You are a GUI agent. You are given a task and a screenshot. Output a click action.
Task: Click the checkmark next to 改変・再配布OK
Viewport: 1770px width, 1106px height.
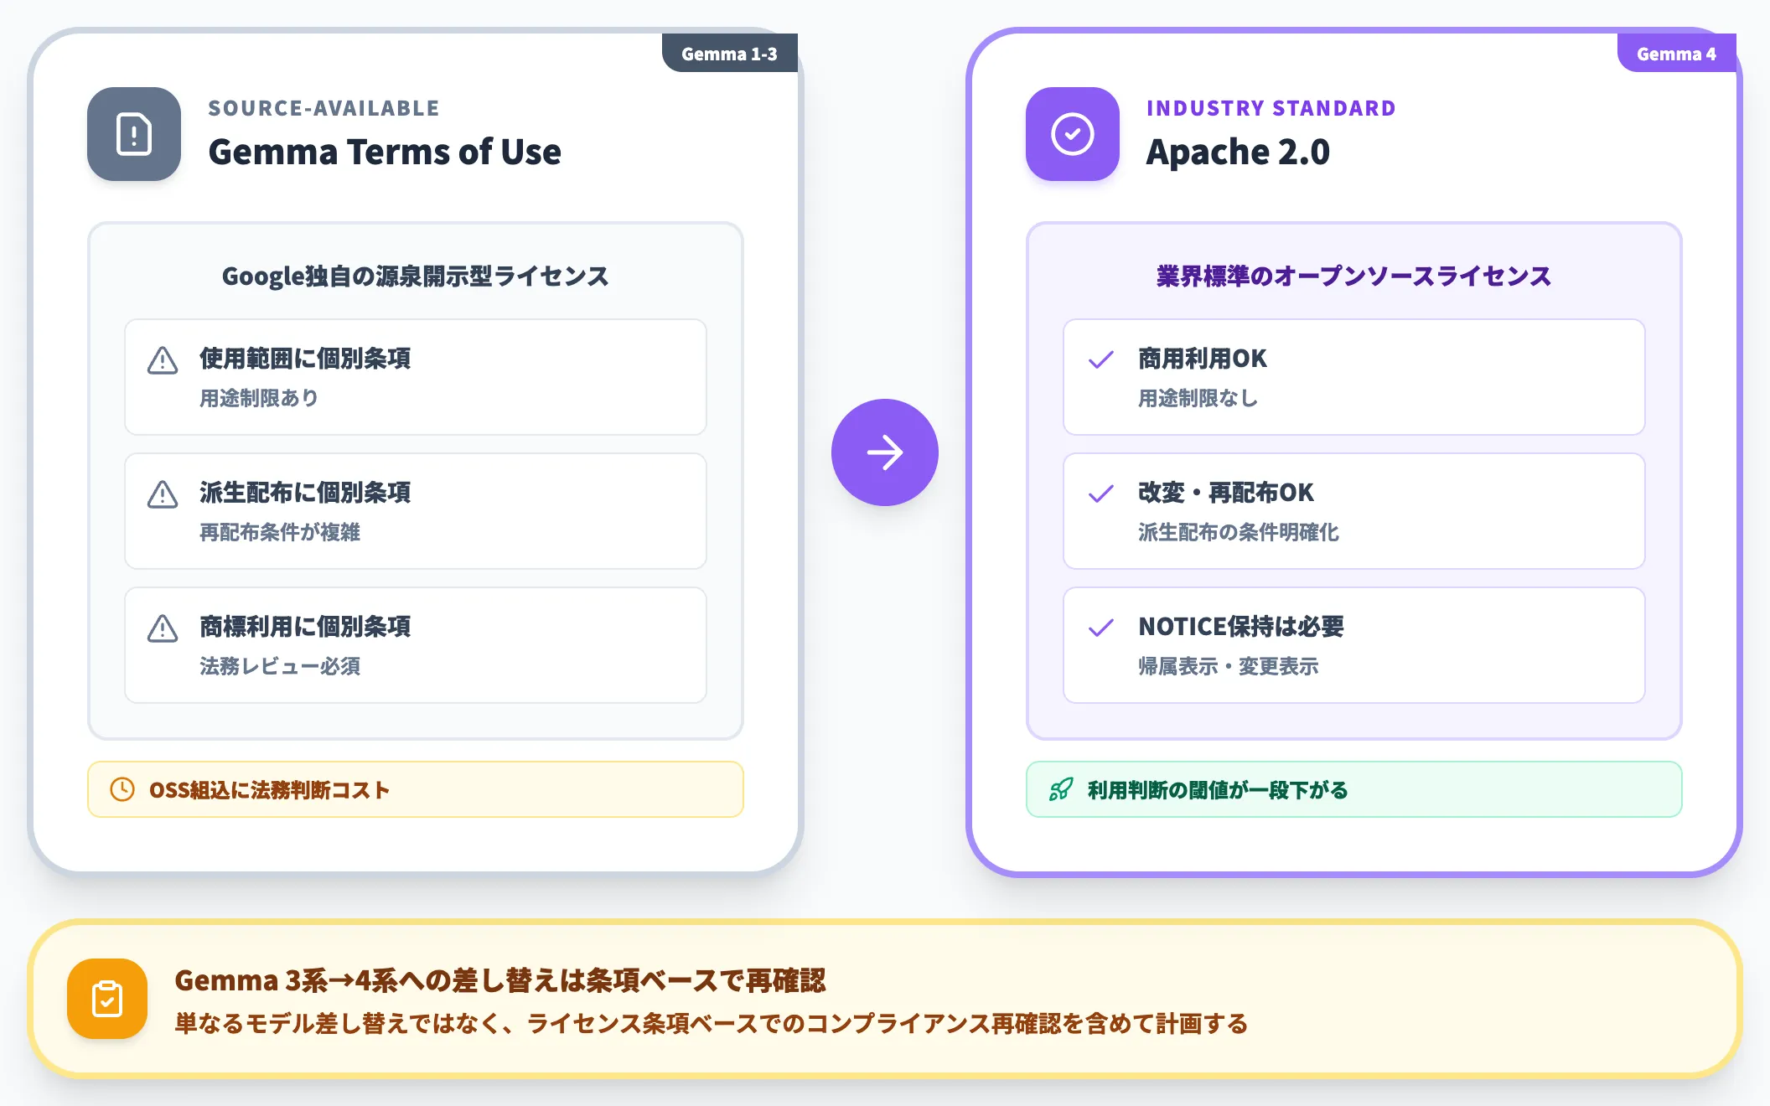pos(1101,494)
